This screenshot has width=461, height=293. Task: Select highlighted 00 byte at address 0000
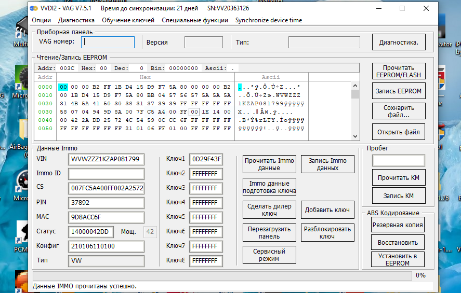coord(63,87)
